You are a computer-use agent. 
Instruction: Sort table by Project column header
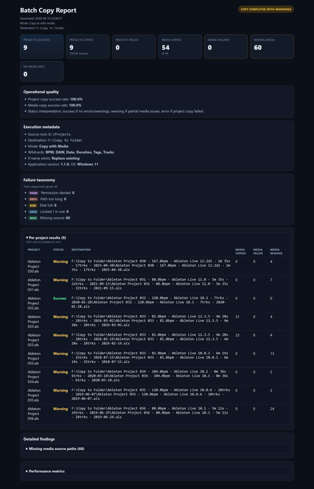pos(34,249)
